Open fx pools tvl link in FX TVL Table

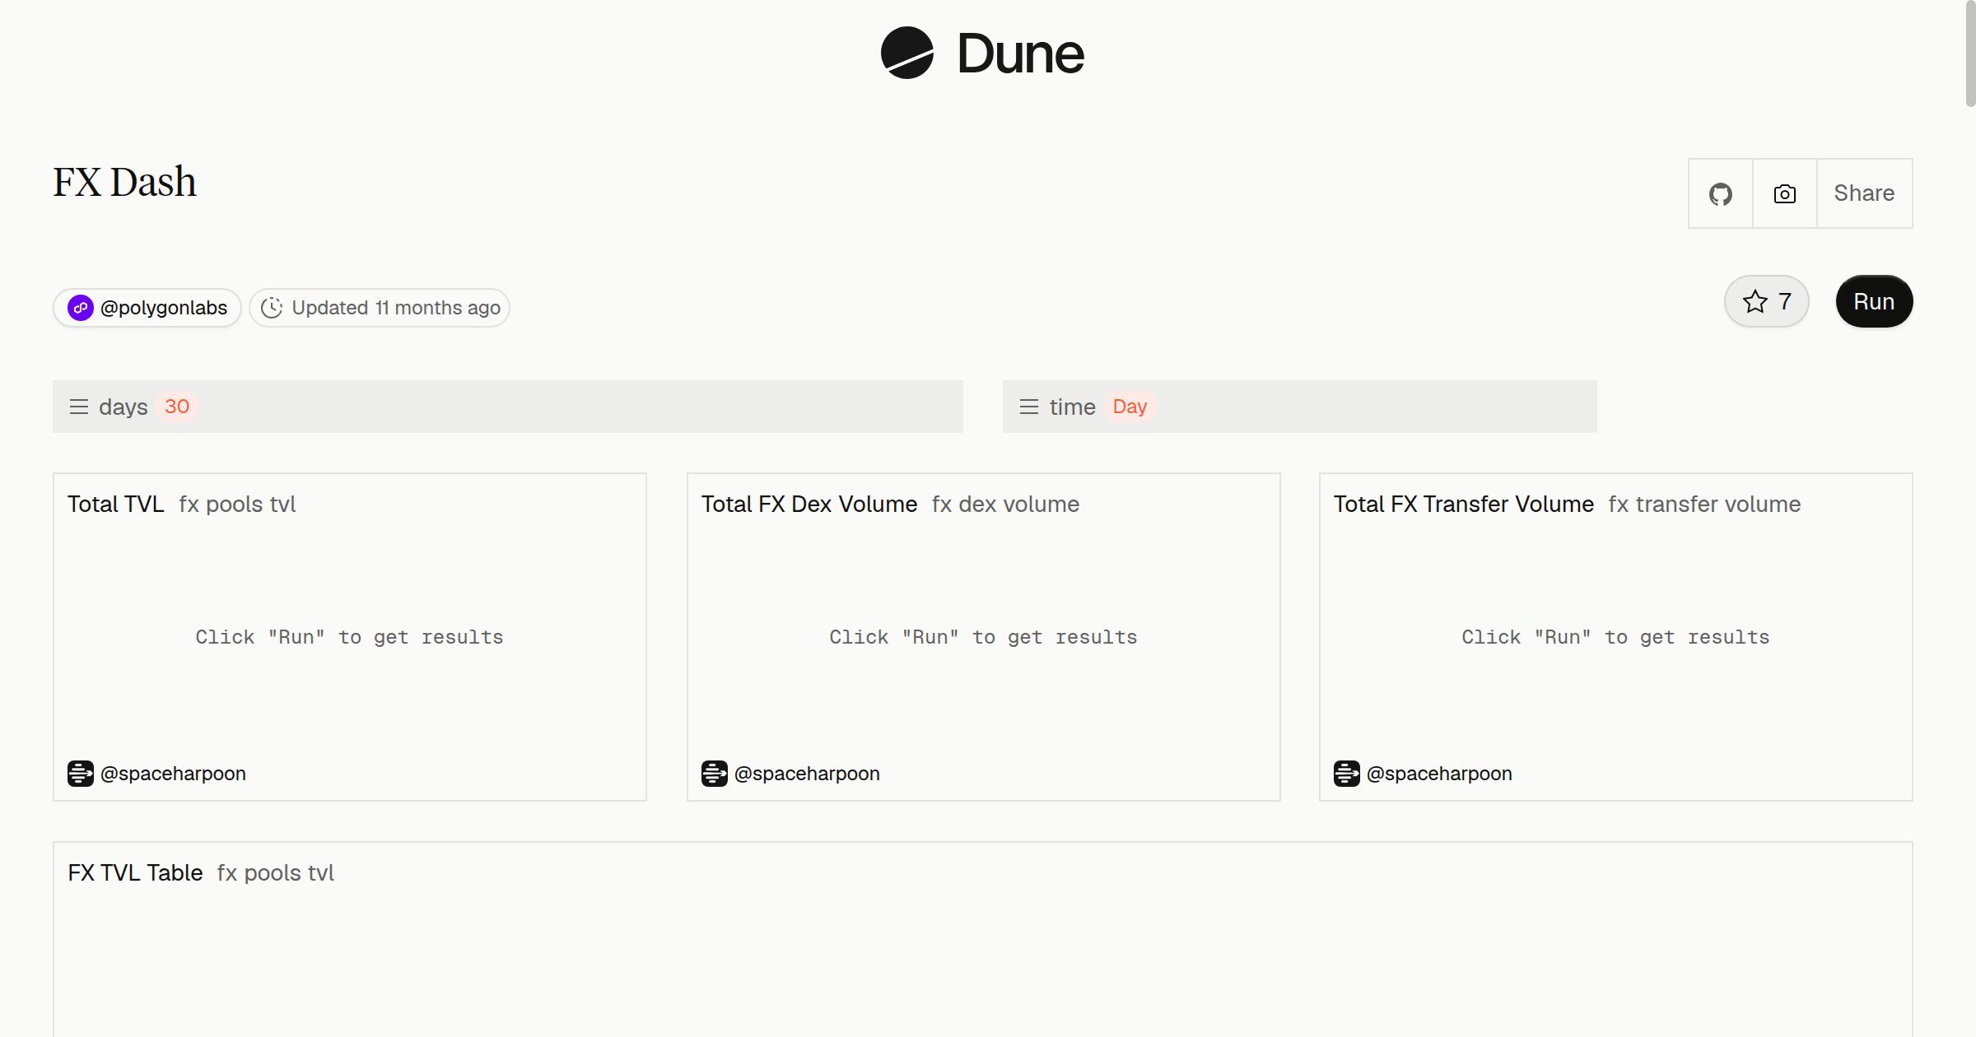click(276, 872)
